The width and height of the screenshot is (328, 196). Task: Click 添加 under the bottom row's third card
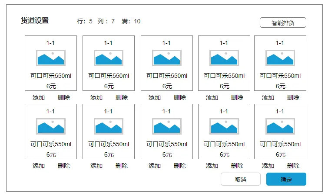154,166
